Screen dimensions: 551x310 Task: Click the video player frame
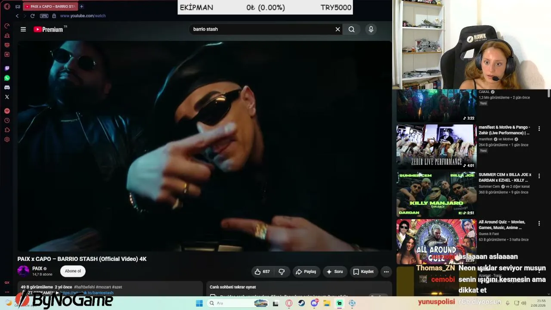point(204,146)
